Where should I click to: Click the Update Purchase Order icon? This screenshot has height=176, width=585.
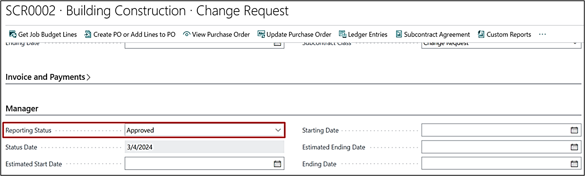click(x=261, y=34)
